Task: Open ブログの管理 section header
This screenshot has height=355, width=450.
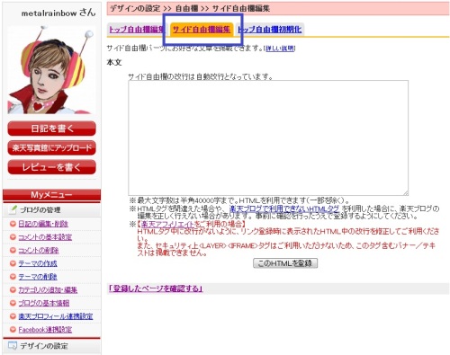Action: [x=51, y=210]
